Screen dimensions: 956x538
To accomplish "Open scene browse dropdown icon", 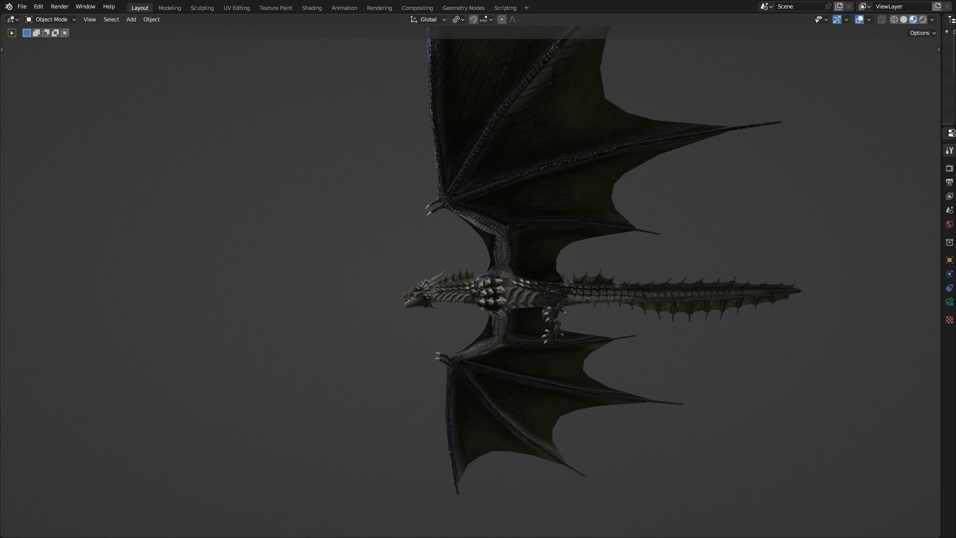I will [x=766, y=6].
